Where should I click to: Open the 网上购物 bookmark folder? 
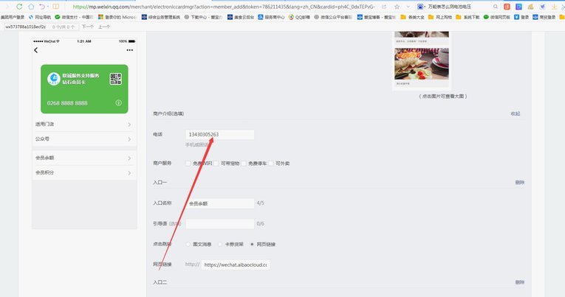tap(440, 17)
